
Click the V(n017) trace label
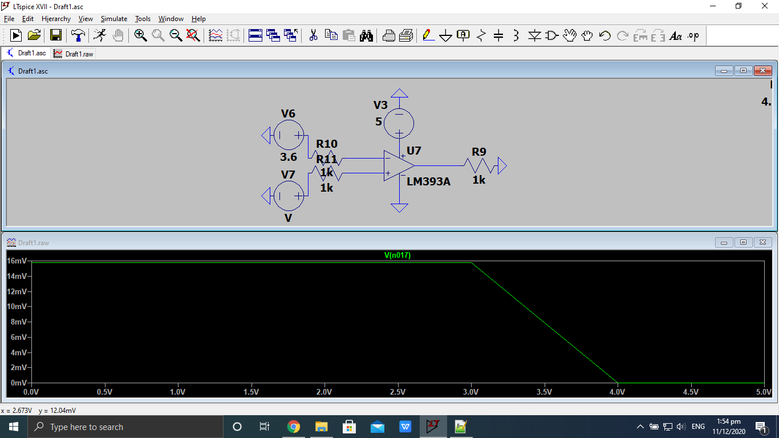(x=397, y=255)
